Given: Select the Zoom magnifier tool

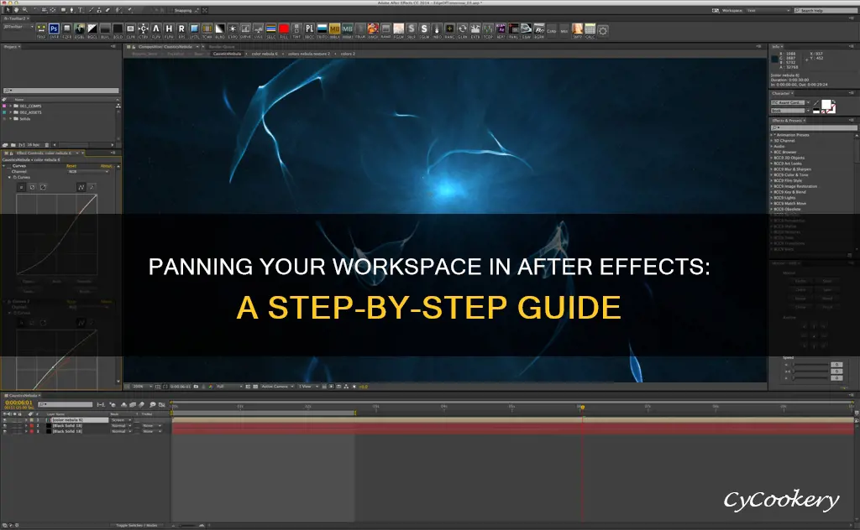Looking at the screenshot, I should (25, 10).
